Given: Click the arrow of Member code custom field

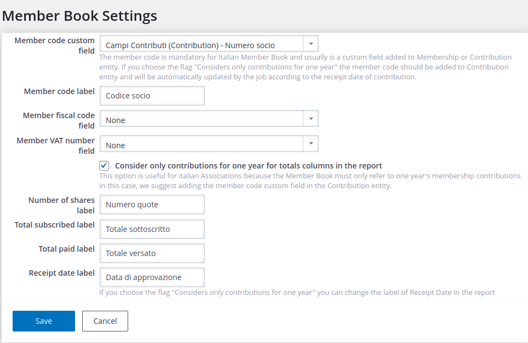Looking at the screenshot, I should coord(311,44).
